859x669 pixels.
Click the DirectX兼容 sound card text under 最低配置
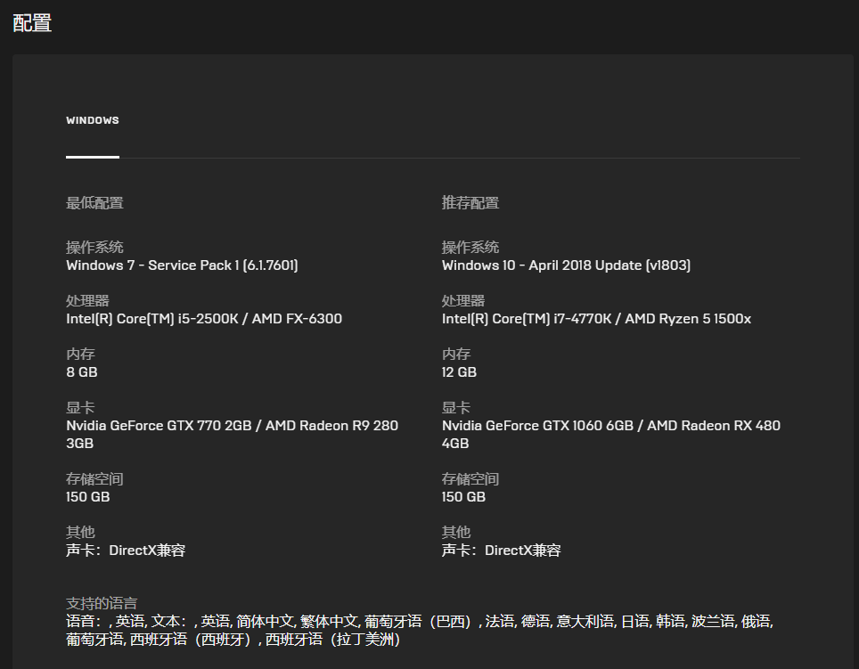(126, 551)
